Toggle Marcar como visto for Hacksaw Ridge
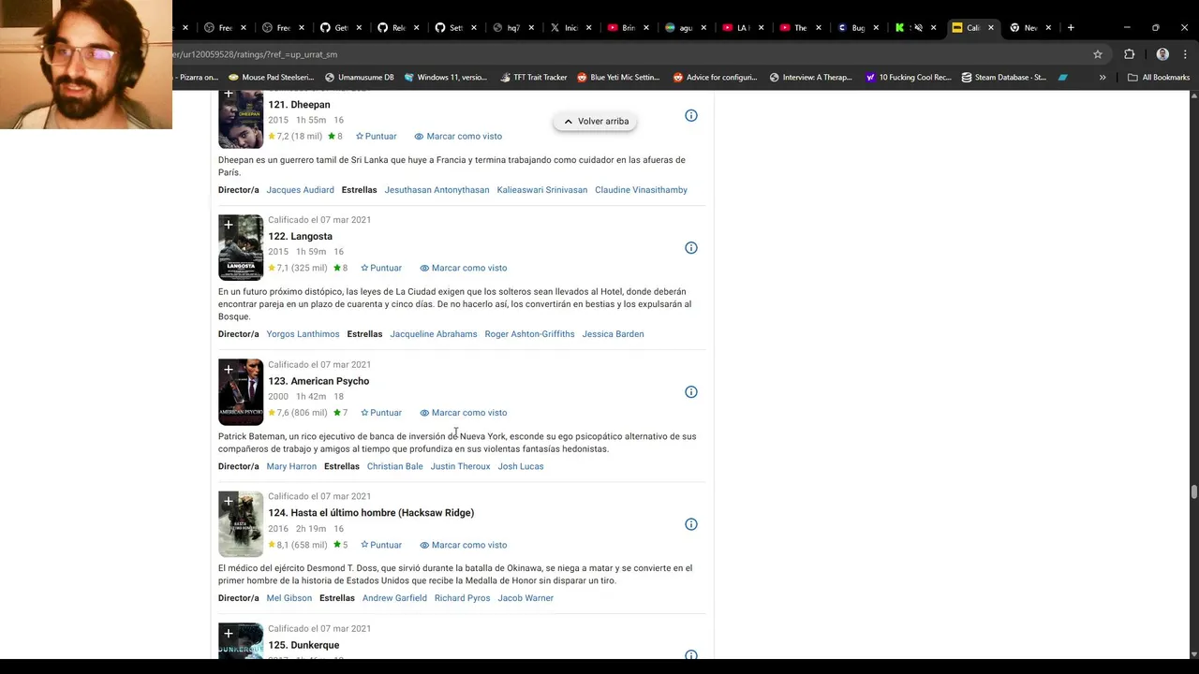This screenshot has width=1199, height=674. tap(463, 545)
